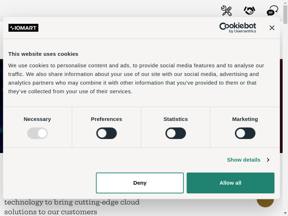Click the Necessary cookies toggle
This screenshot has width=288, height=216.
point(37,133)
